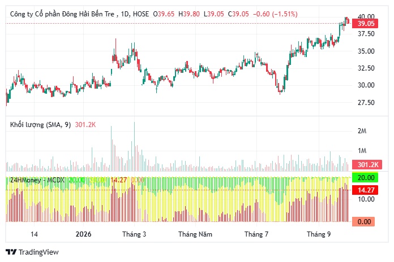This screenshot has width=394, height=262.
Task: Click the 2M volume axis label
Action: coord(362,131)
